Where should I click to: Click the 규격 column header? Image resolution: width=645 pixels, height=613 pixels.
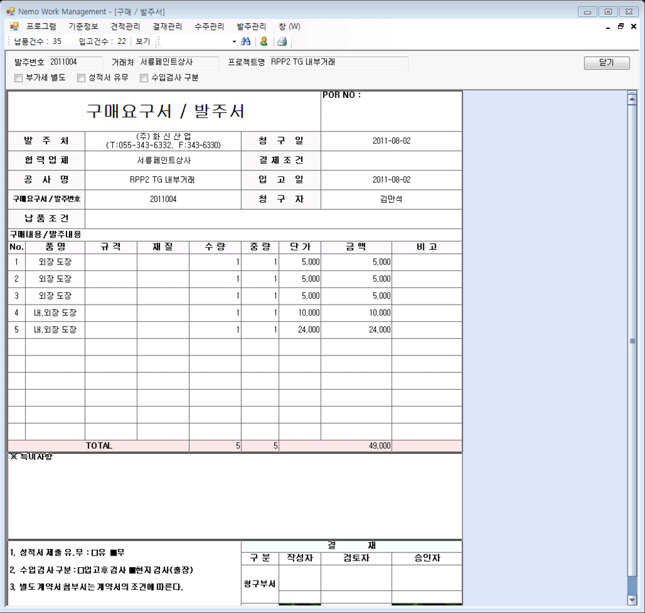click(x=111, y=247)
